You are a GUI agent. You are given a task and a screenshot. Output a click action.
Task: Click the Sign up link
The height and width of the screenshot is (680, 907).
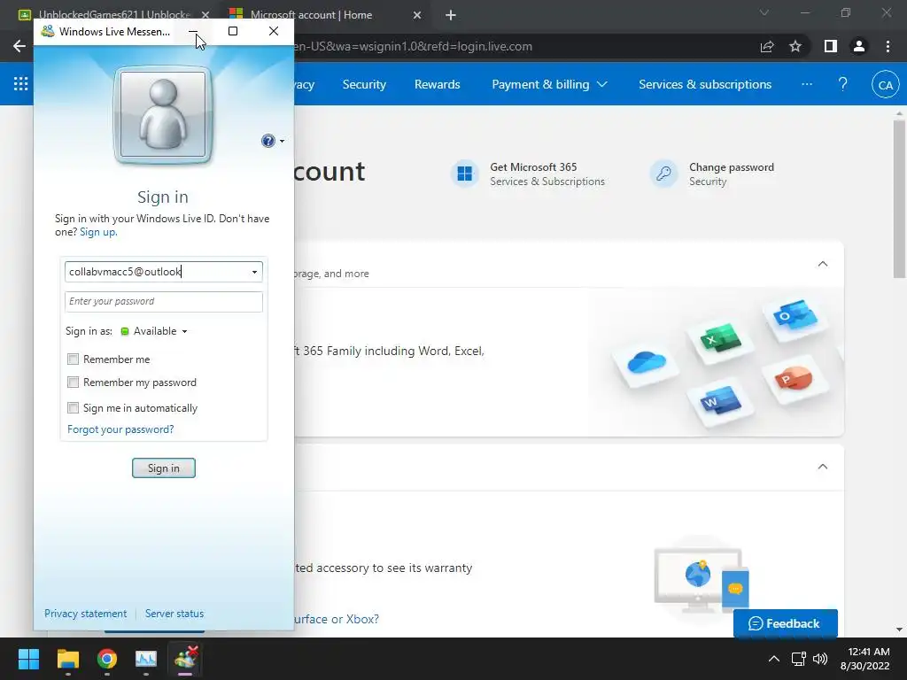point(98,232)
